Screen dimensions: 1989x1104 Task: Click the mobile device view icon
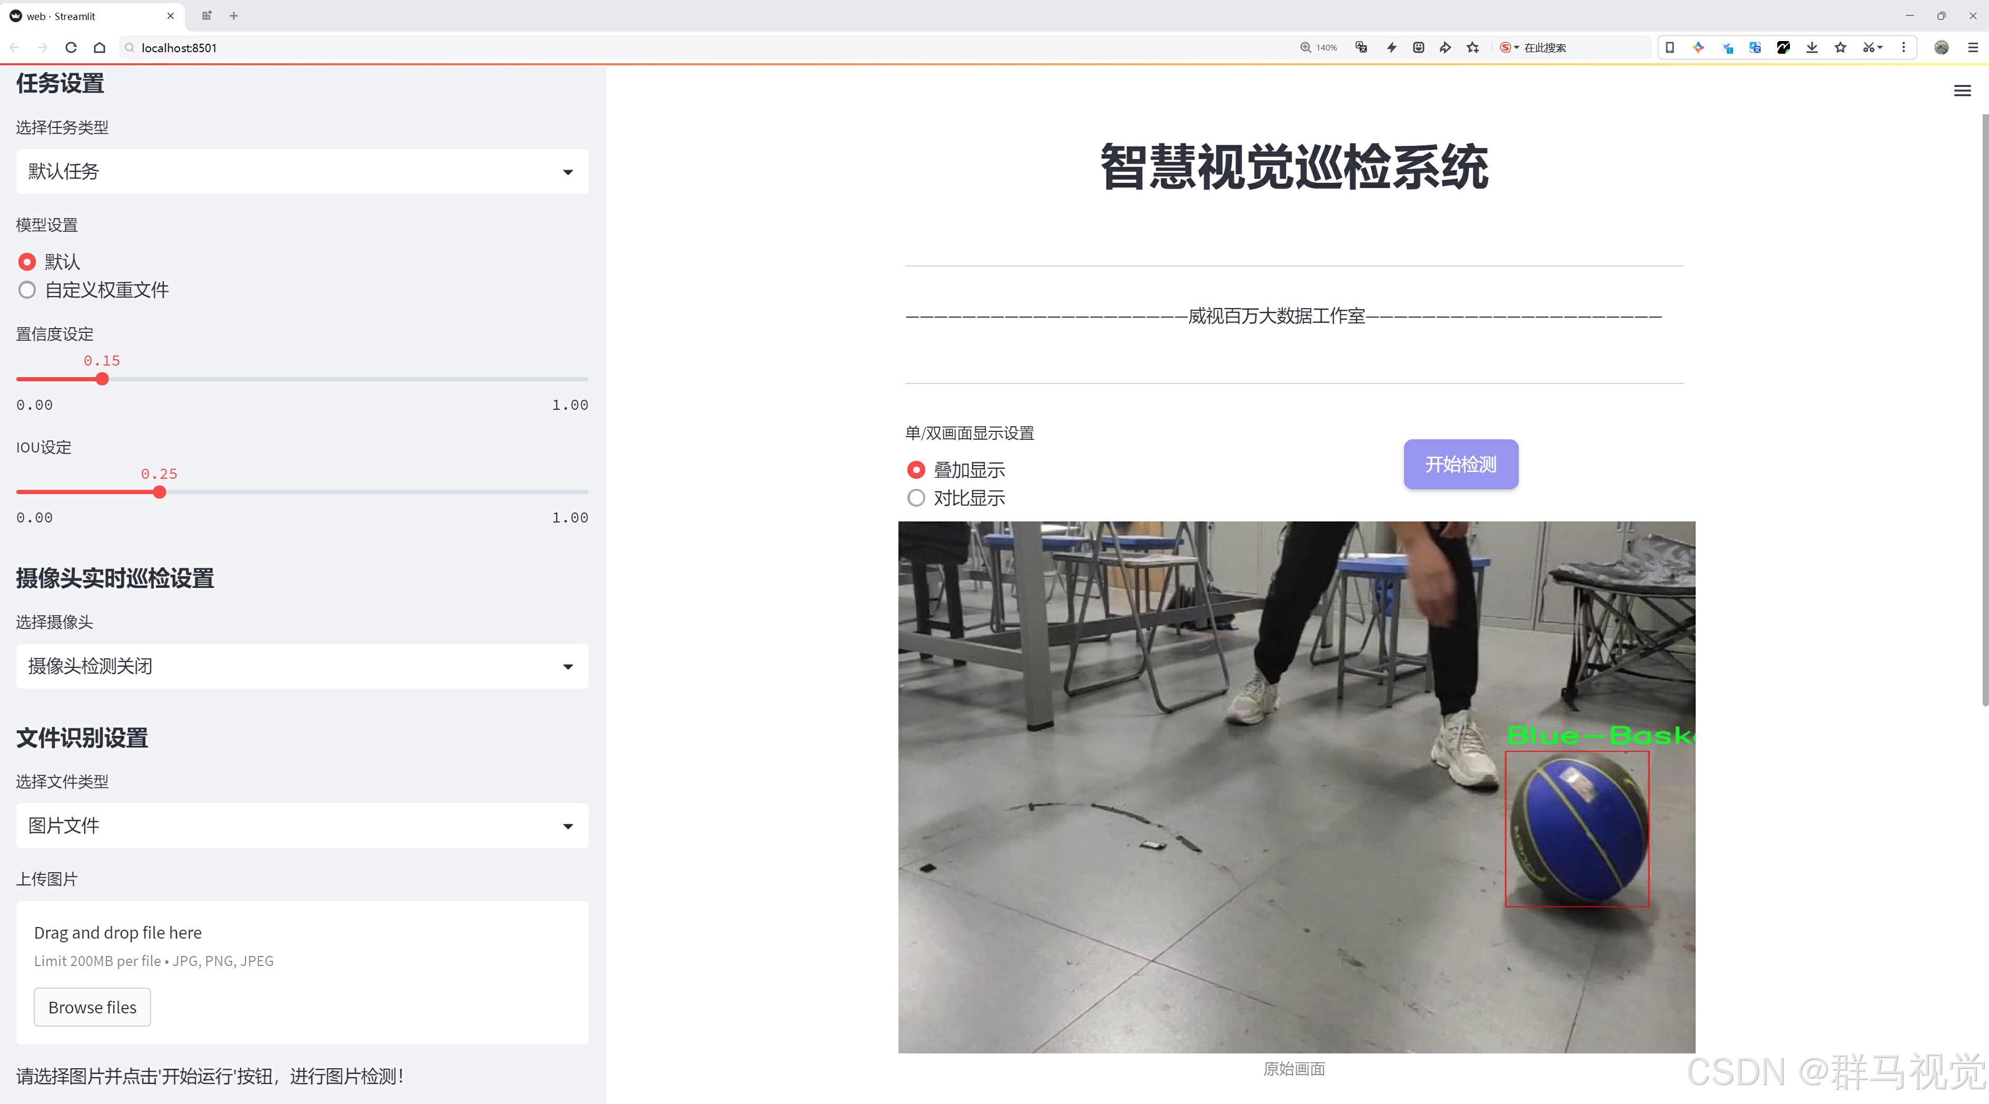(1669, 48)
